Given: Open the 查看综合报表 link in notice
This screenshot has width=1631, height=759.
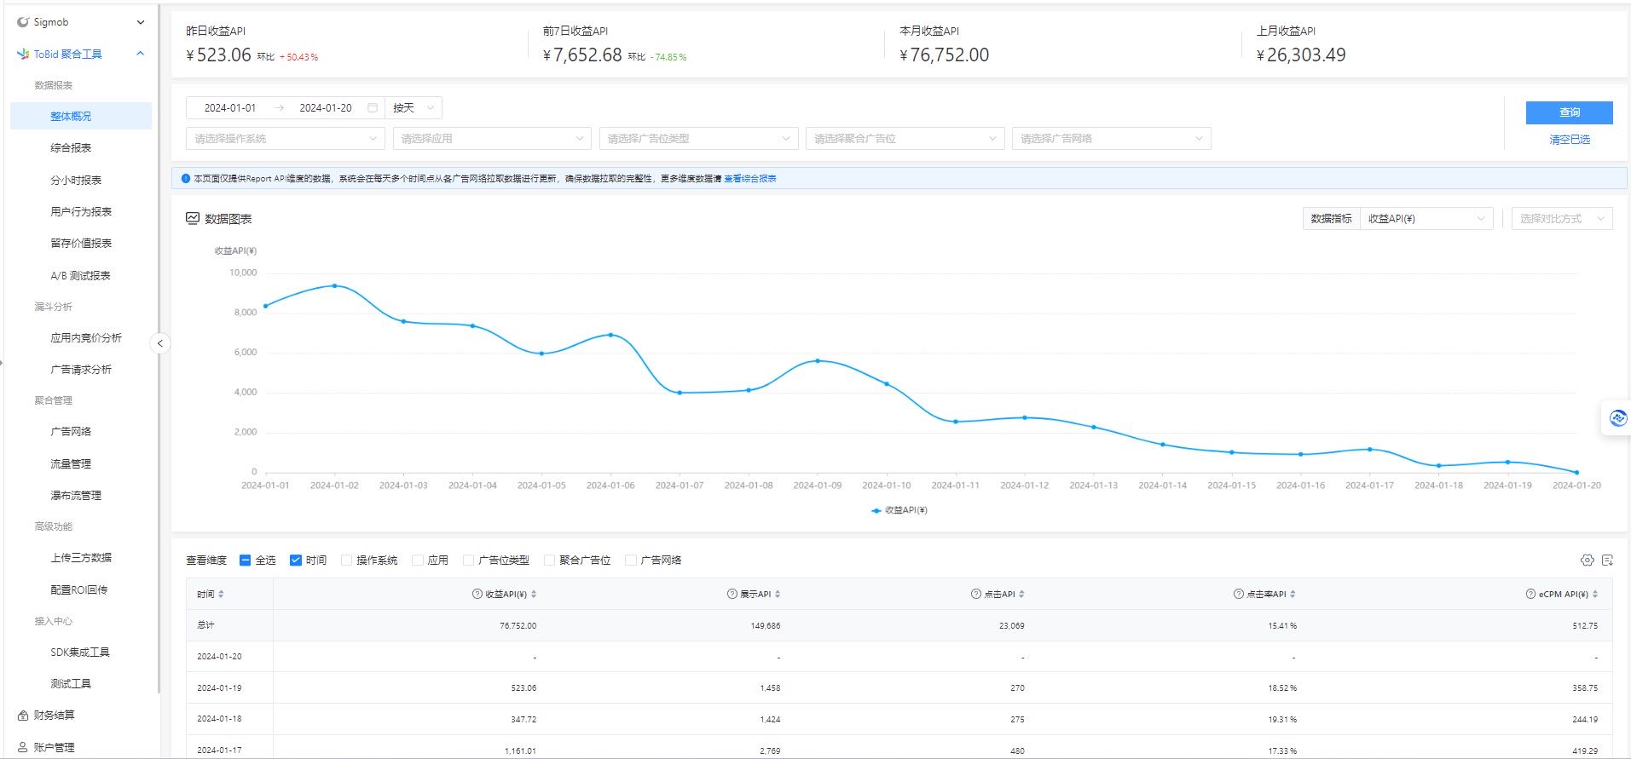Looking at the screenshot, I should click(750, 179).
